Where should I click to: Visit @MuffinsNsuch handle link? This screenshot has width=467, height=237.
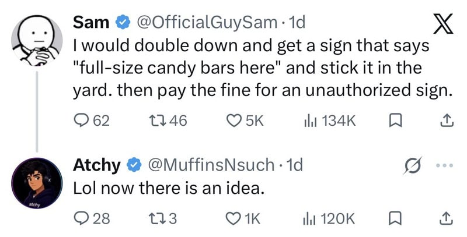(x=211, y=165)
